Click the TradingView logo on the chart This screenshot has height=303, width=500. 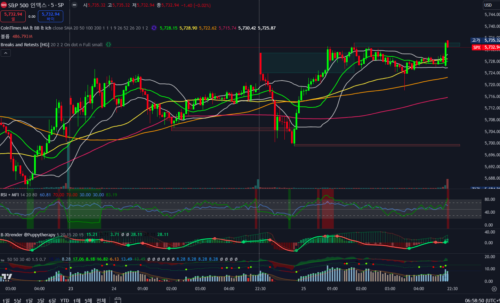(x=6, y=277)
